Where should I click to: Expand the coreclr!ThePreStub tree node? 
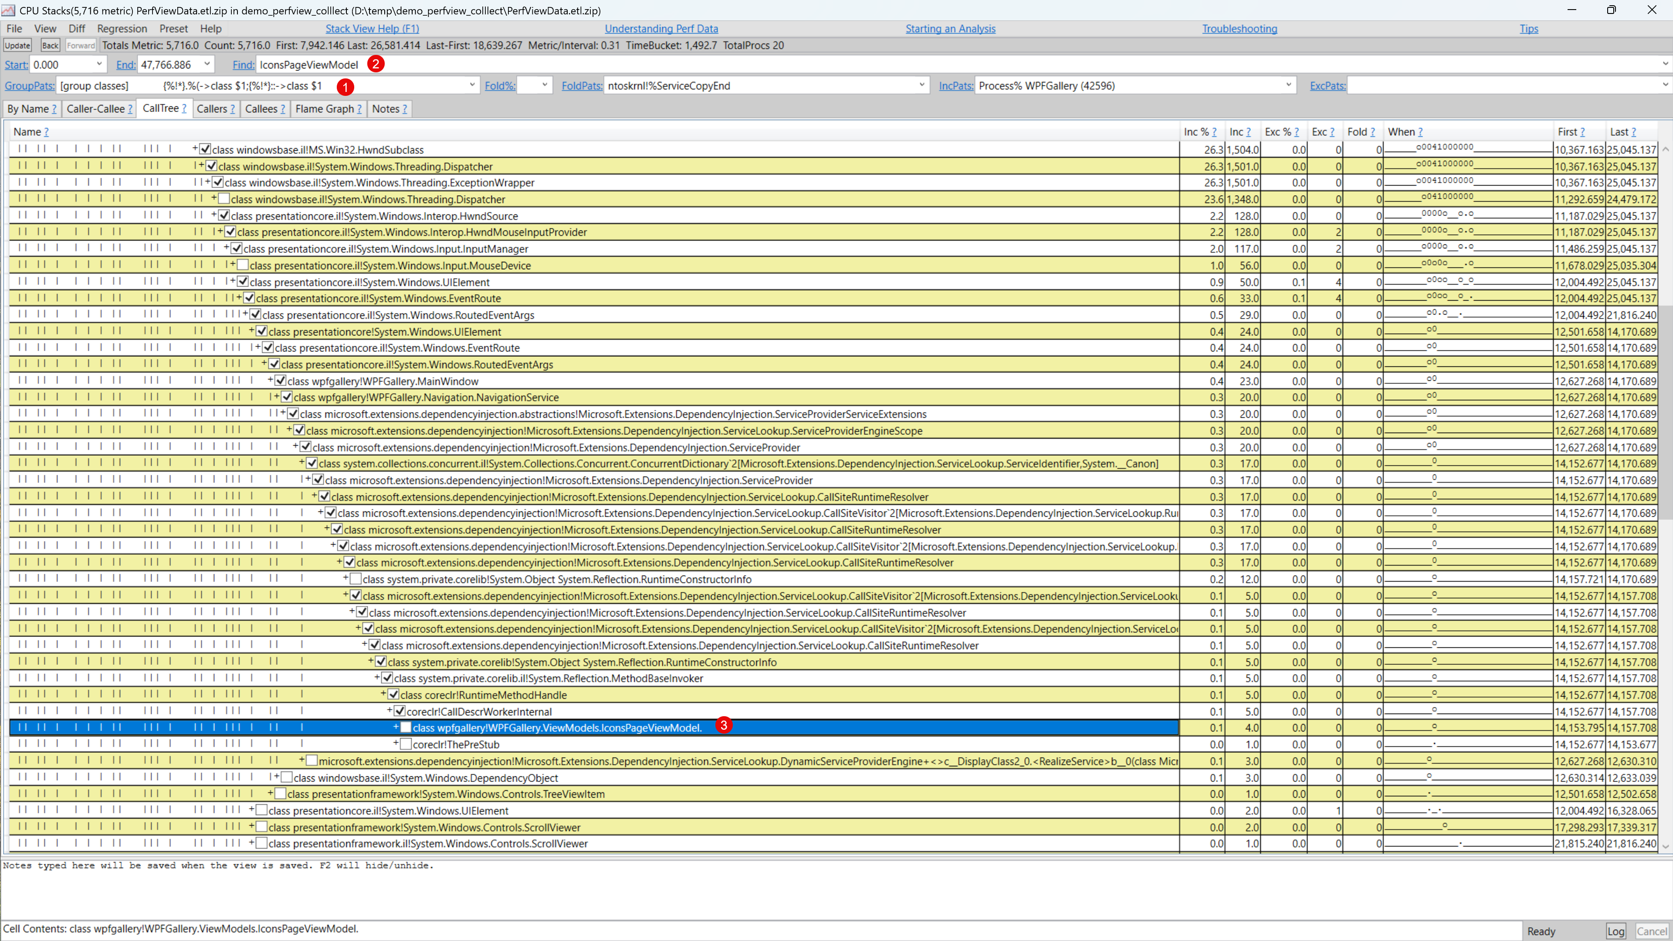click(x=396, y=744)
